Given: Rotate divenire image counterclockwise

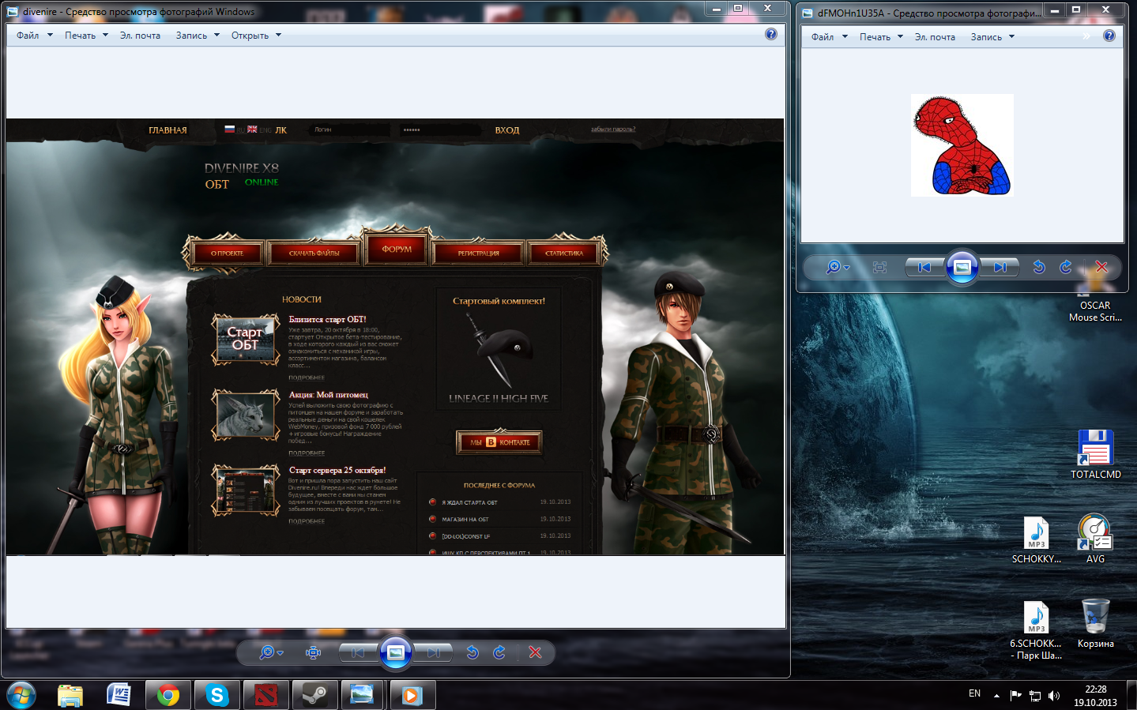Looking at the screenshot, I should tap(472, 652).
